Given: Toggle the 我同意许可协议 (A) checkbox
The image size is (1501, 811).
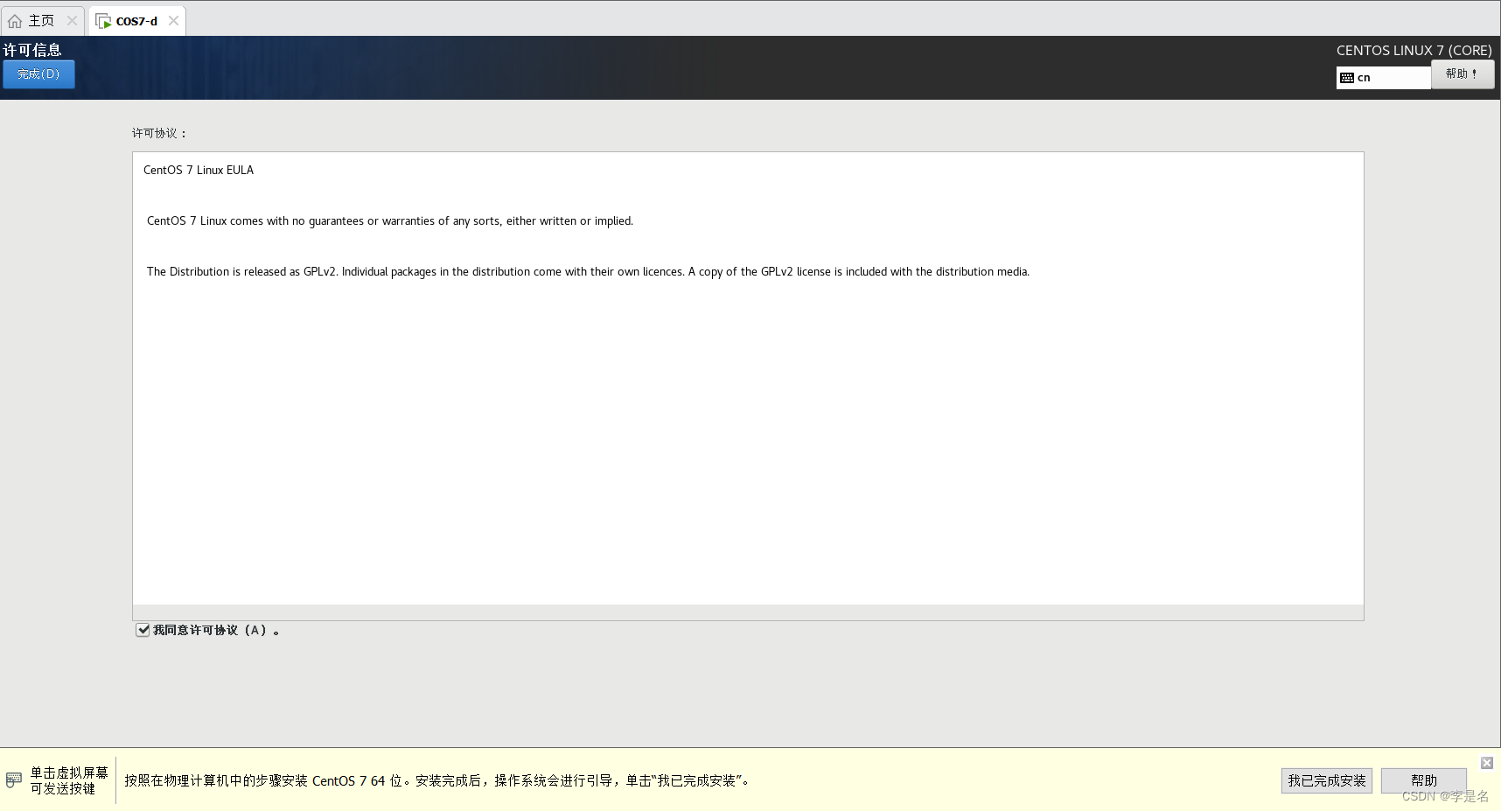Looking at the screenshot, I should tap(143, 630).
